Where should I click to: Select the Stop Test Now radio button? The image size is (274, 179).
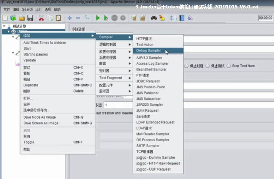click(x=229, y=66)
